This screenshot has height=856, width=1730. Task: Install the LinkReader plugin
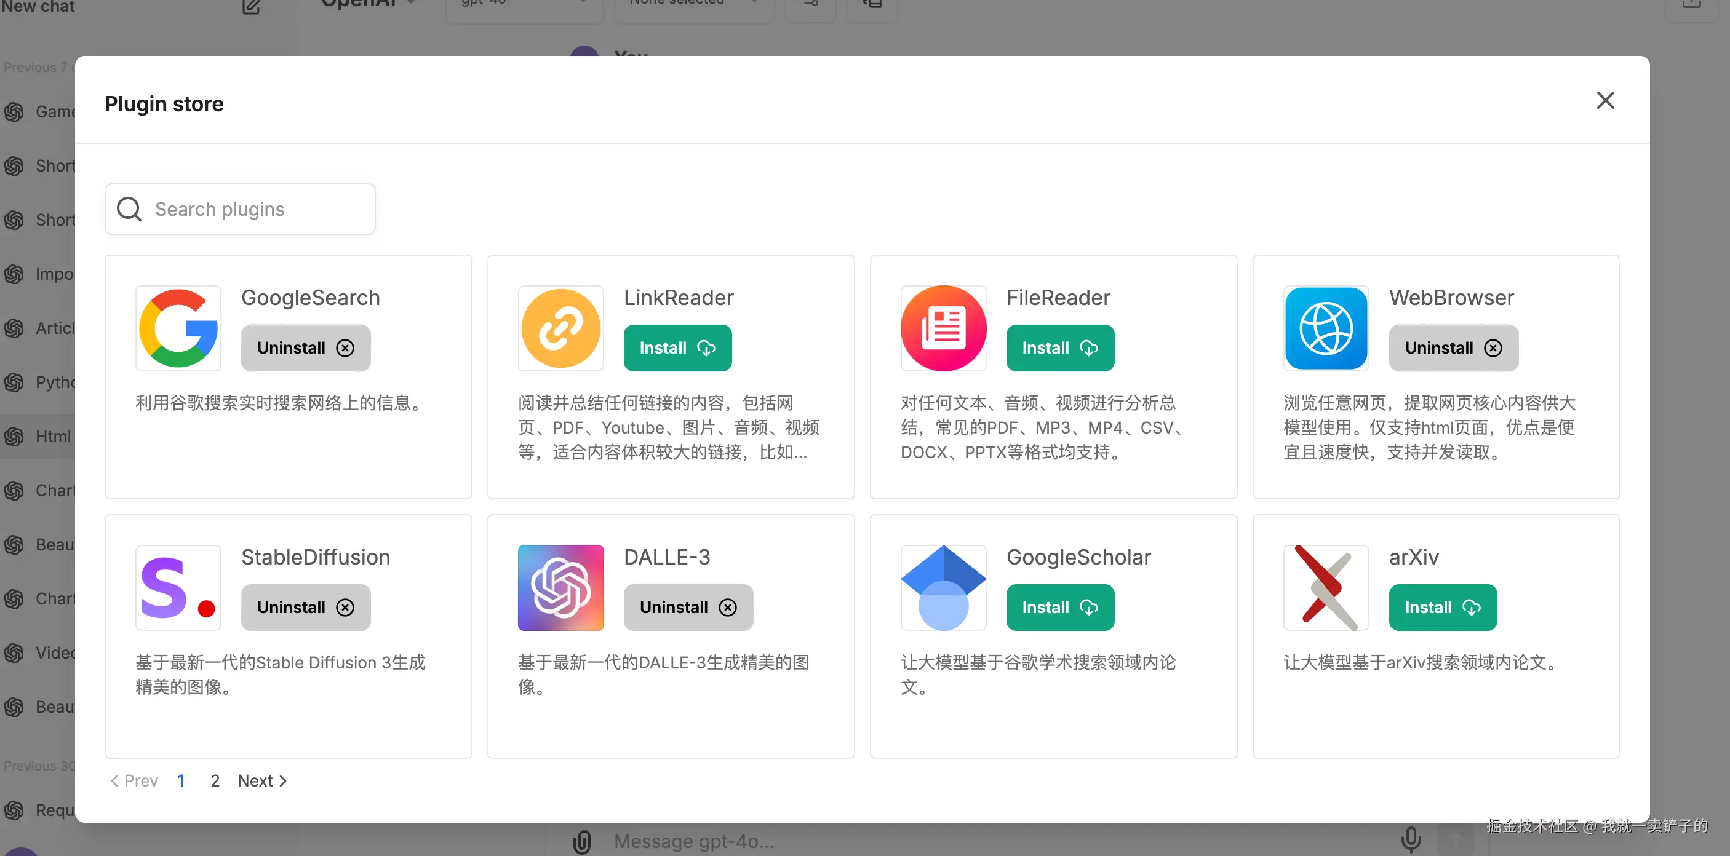677,348
